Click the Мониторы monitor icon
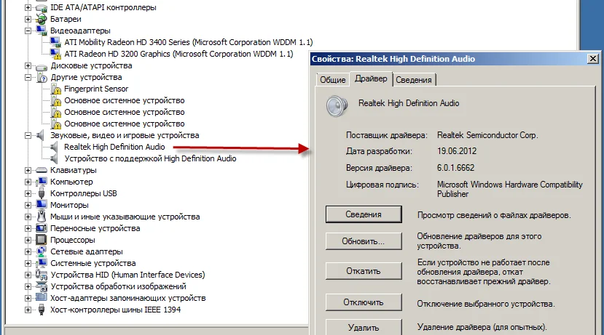This screenshot has height=335, width=604. [x=42, y=205]
